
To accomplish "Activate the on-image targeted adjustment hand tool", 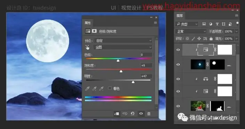I will pos(88,47).
